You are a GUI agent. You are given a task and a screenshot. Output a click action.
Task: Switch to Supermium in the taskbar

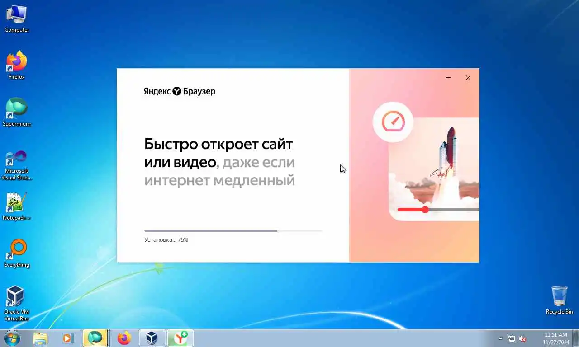click(95, 338)
